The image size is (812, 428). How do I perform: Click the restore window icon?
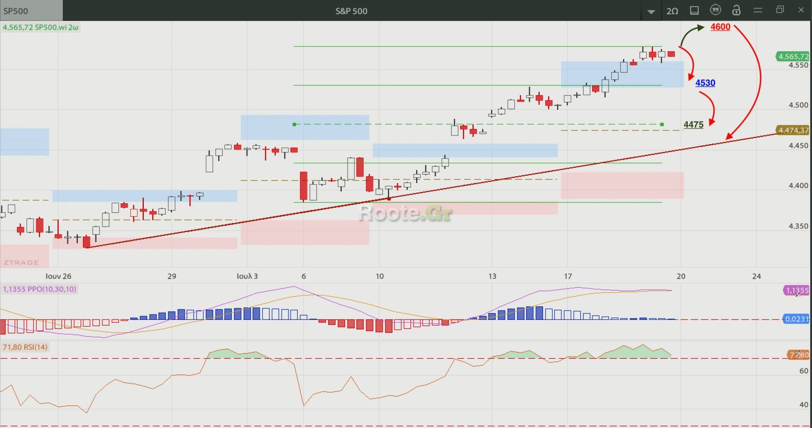[x=780, y=10]
